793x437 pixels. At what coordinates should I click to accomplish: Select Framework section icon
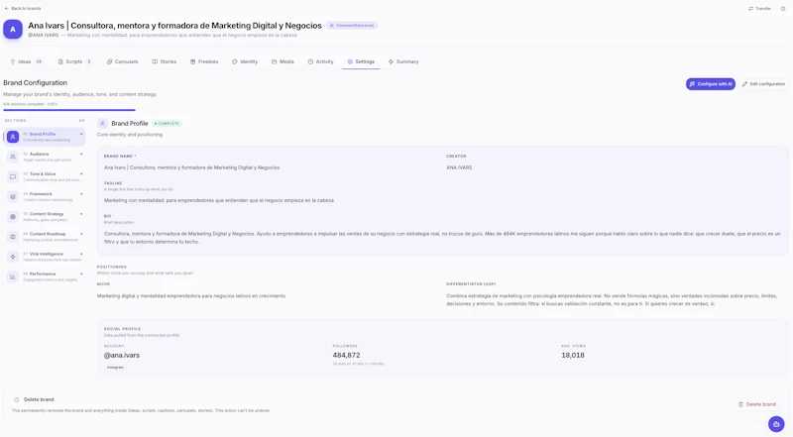click(x=13, y=197)
